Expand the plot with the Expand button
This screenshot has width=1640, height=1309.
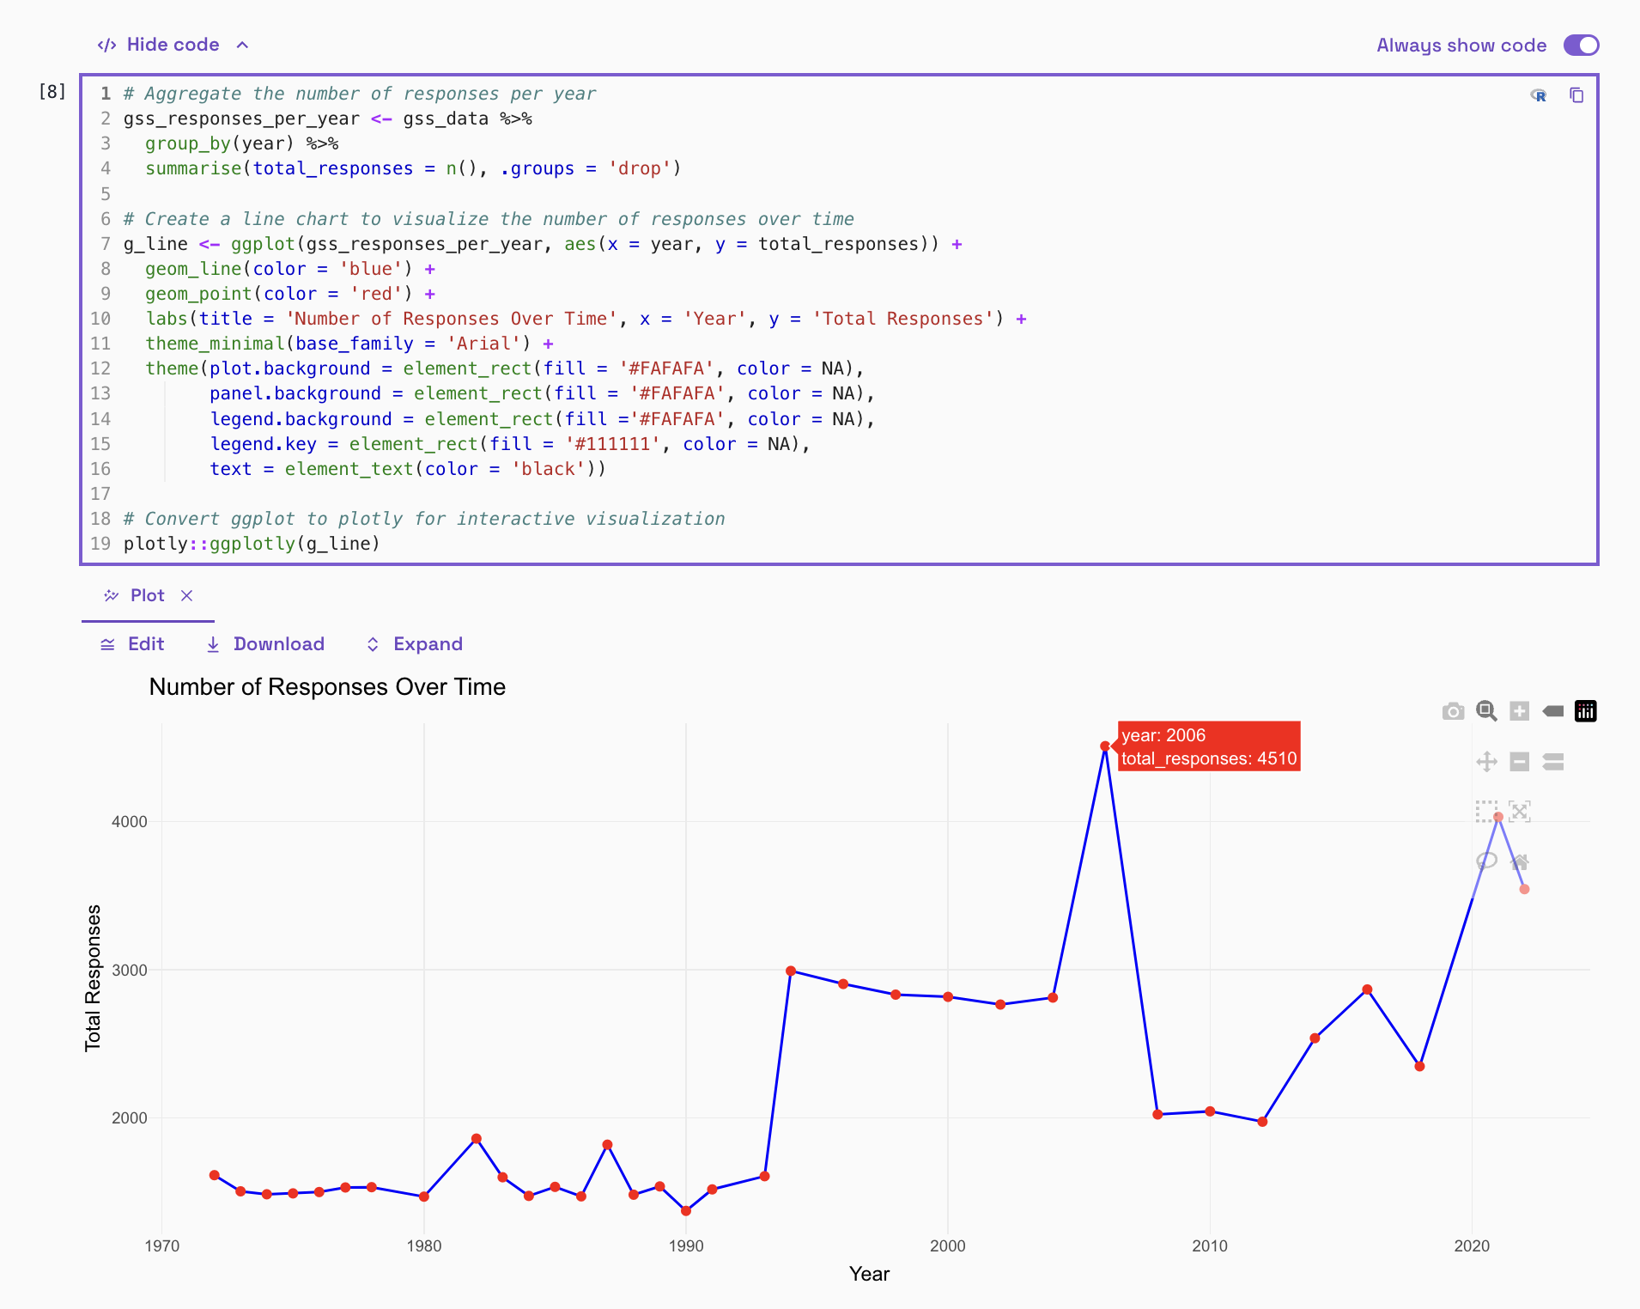click(x=415, y=644)
